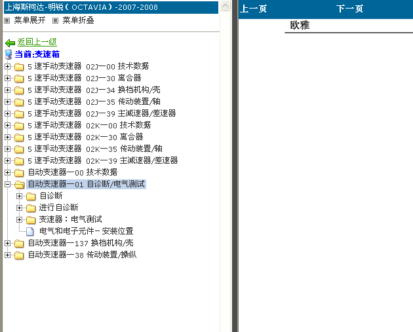Viewport: 413px width, 332px height.
Task: Click folder icon for 02J一35 传动装置/轴
Action: [19, 101]
